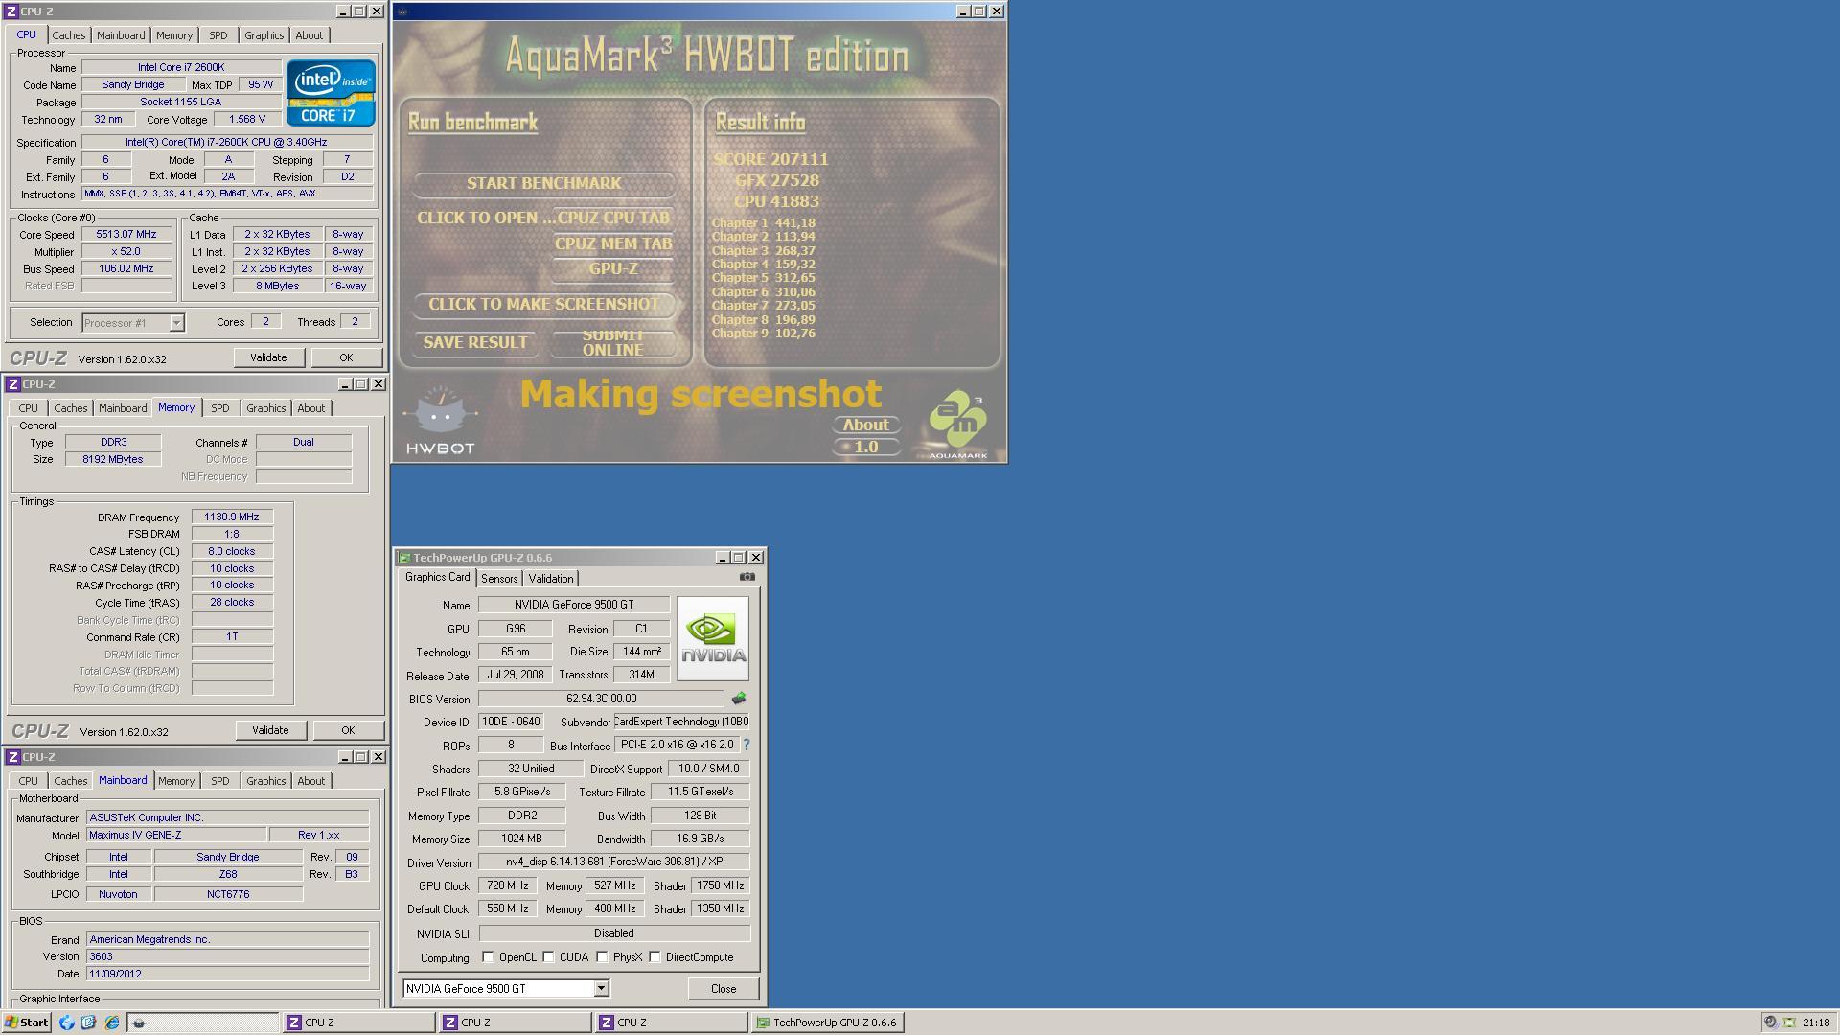
Task: Toggle the OpenCL checkbox
Action: click(x=489, y=957)
